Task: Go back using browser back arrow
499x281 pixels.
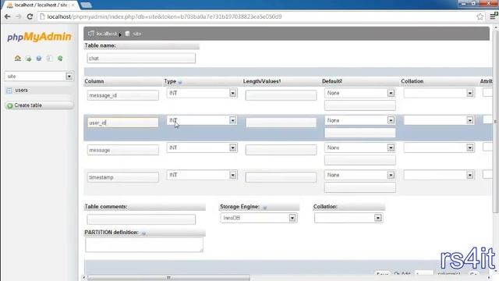Action: point(8,16)
